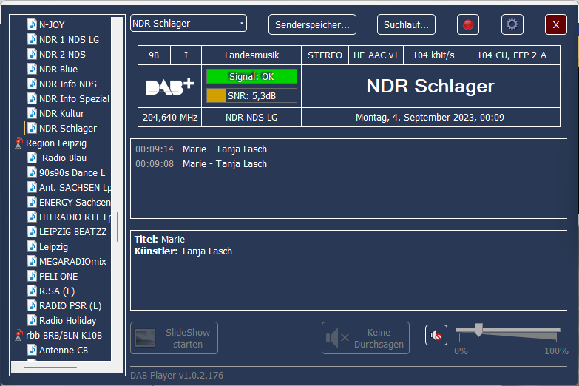Click the 204,640 MHz frequency cell
579x386 pixels.
[x=170, y=117]
